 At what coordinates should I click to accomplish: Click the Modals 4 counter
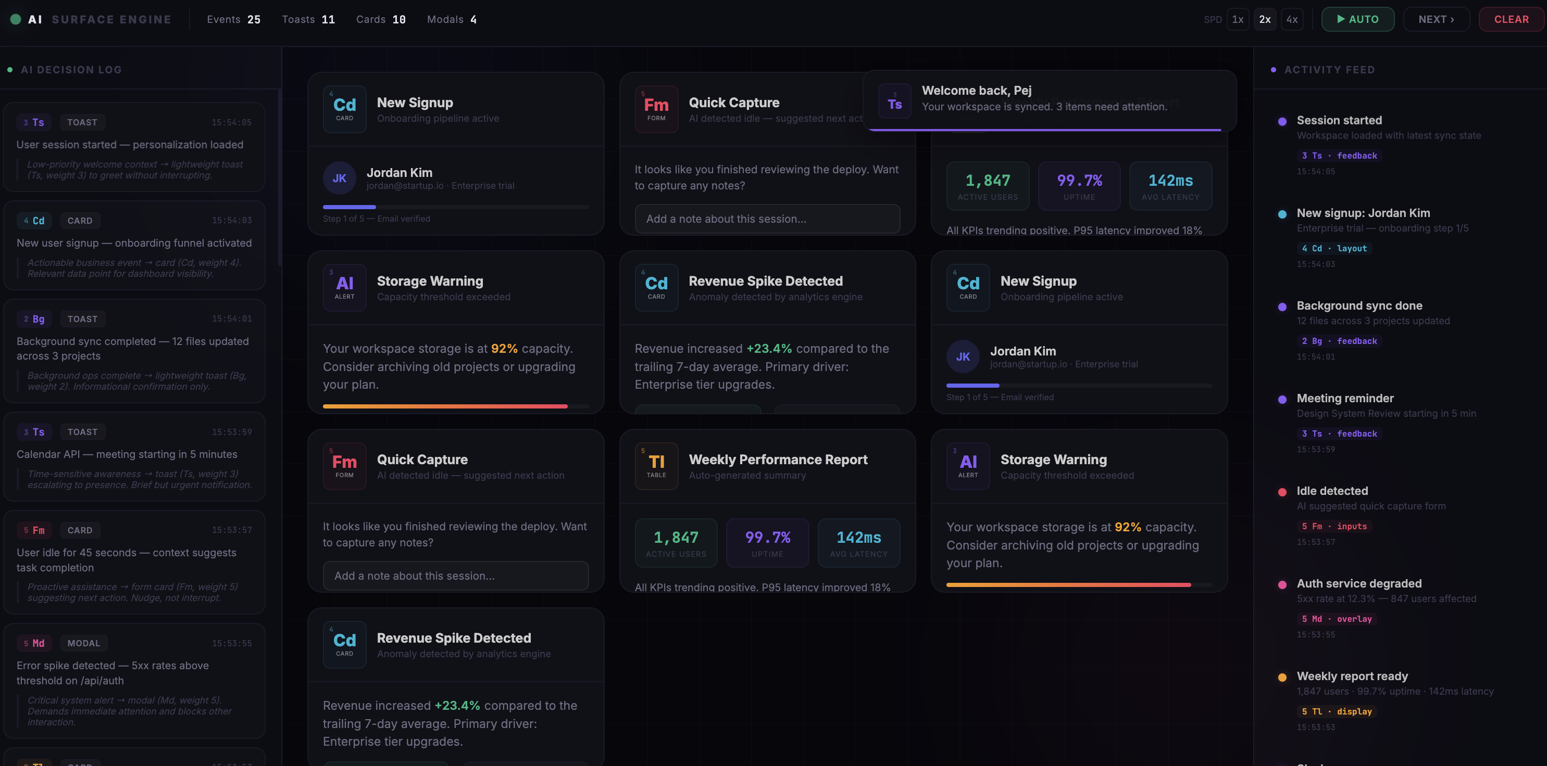(x=452, y=19)
